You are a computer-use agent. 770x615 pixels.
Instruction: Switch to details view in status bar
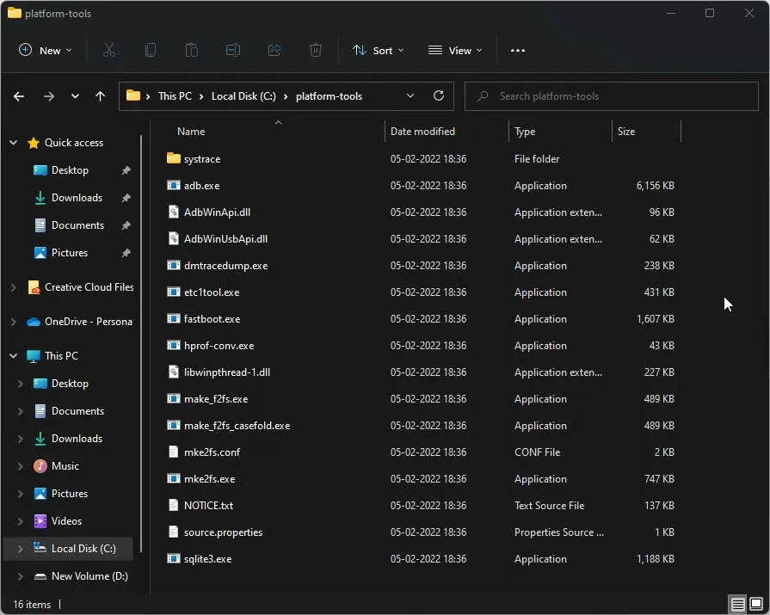click(737, 605)
